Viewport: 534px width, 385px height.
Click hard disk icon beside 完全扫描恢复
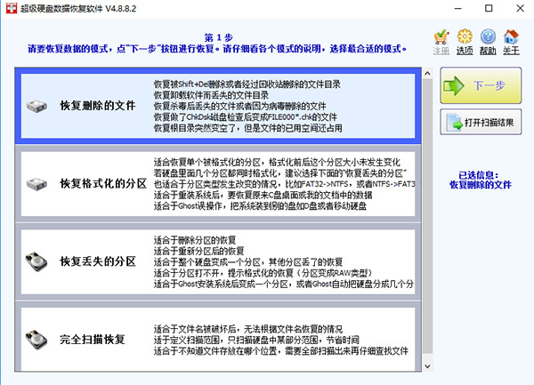(x=36, y=339)
